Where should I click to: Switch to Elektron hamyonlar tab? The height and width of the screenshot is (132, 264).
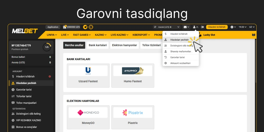pyautogui.click(x=124, y=45)
